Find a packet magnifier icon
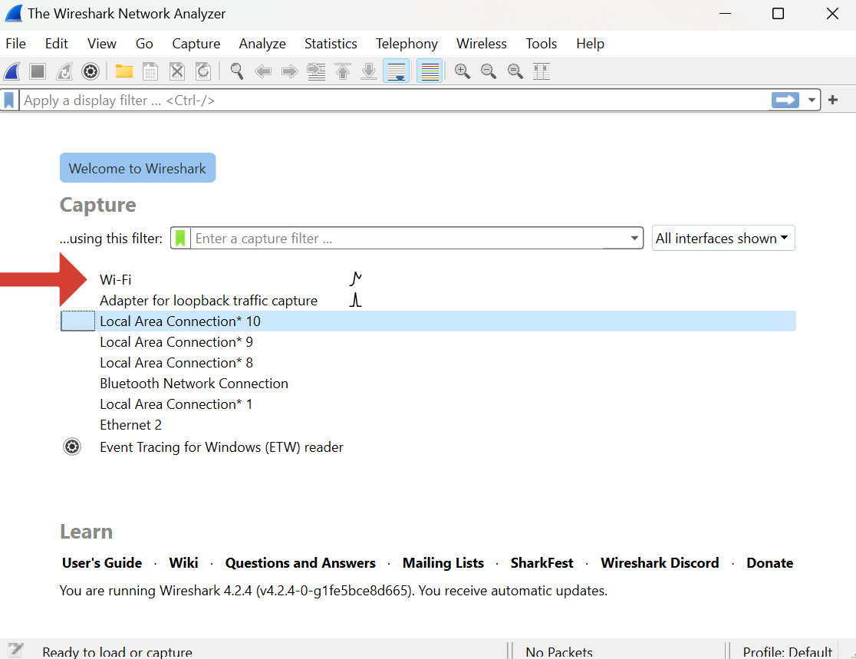 pyautogui.click(x=237, y=71)
